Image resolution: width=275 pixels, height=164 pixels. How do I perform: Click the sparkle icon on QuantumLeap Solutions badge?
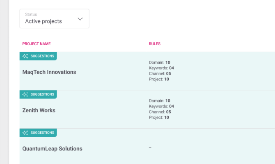pos(25,133)
